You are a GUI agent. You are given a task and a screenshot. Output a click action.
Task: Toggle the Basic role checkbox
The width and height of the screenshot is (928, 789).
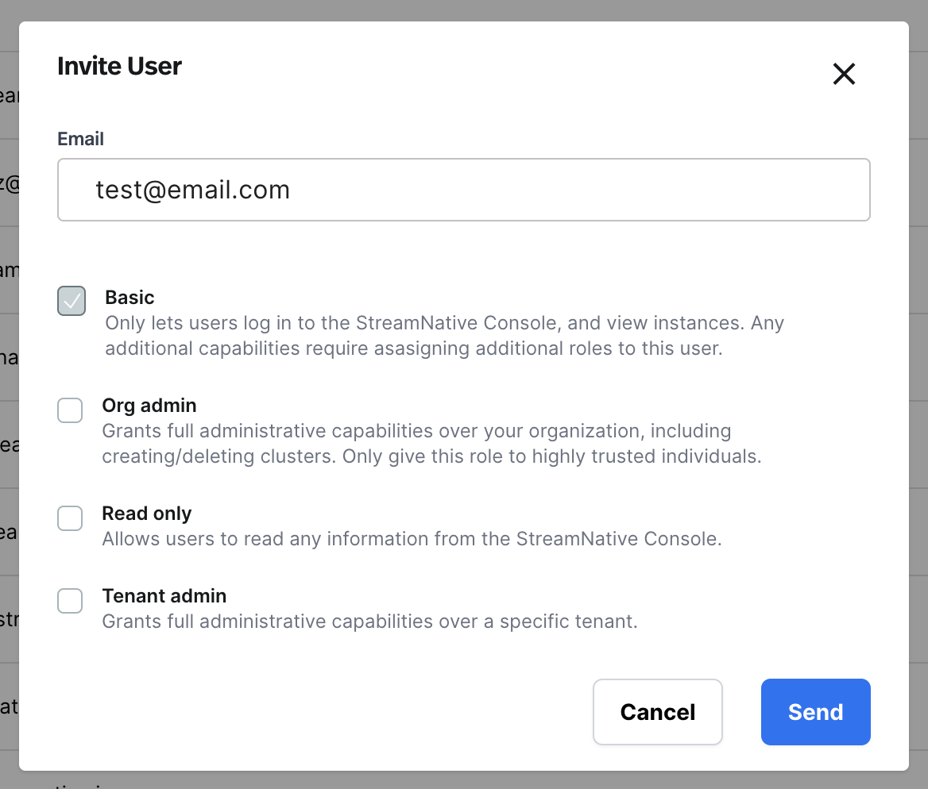[72, 301]
